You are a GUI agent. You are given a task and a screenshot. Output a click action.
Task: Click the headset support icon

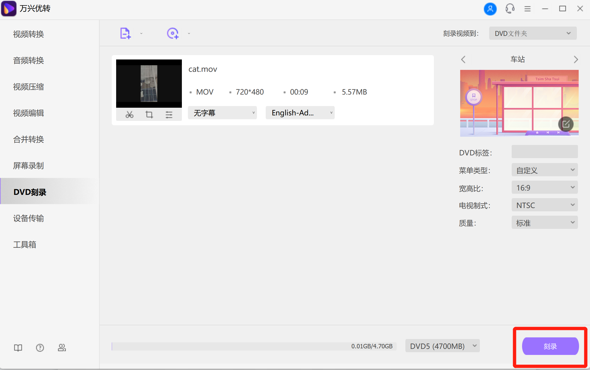tap(509, 8)
